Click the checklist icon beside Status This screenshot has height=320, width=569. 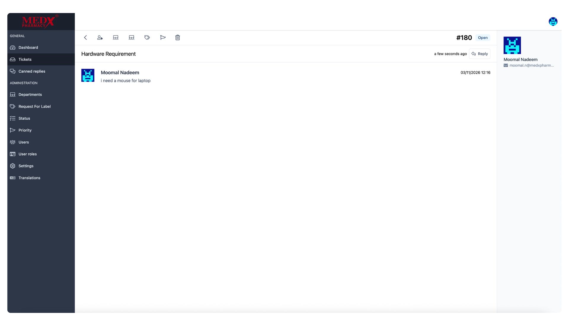pyautogui.click(x=12, y=118)
